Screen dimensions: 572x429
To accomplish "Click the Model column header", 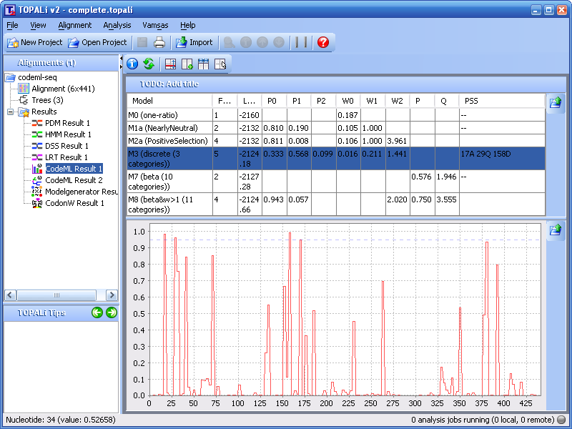I will coord(169,101).
